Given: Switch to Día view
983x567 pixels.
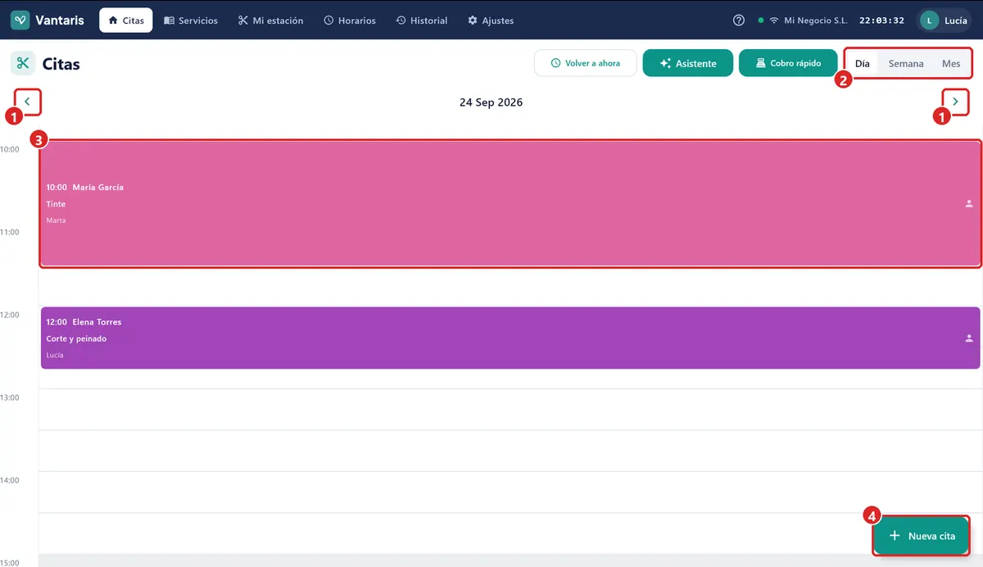Looking at the screenshot, I should tap(863, 63).
